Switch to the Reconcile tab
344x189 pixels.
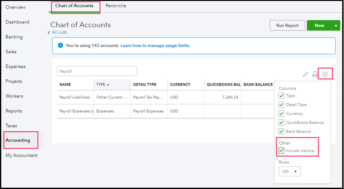click(115, 6)
